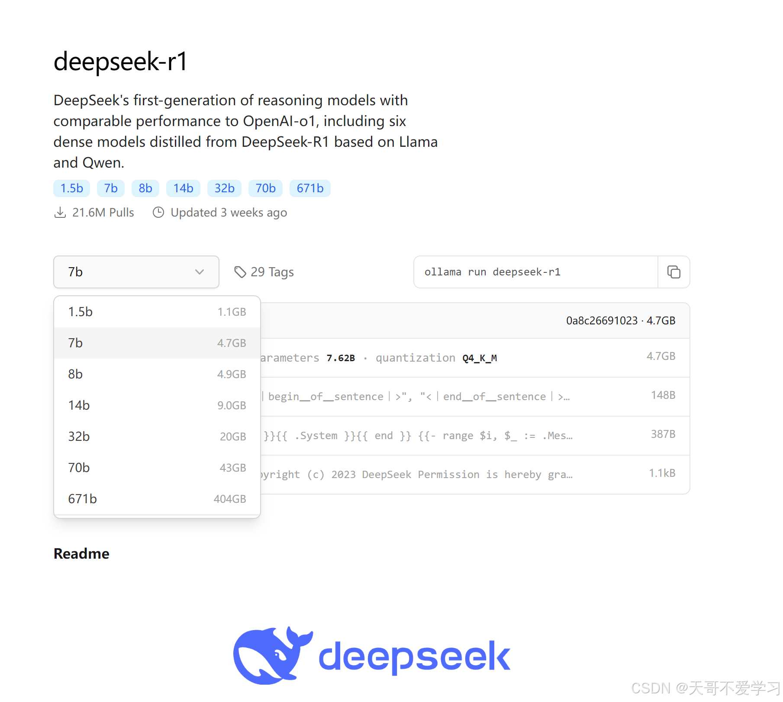Image resolution: width=783 pixels, height=702 pixels.
Task: Open the begin_of_sentence params file row
Action: pos(475,397)
